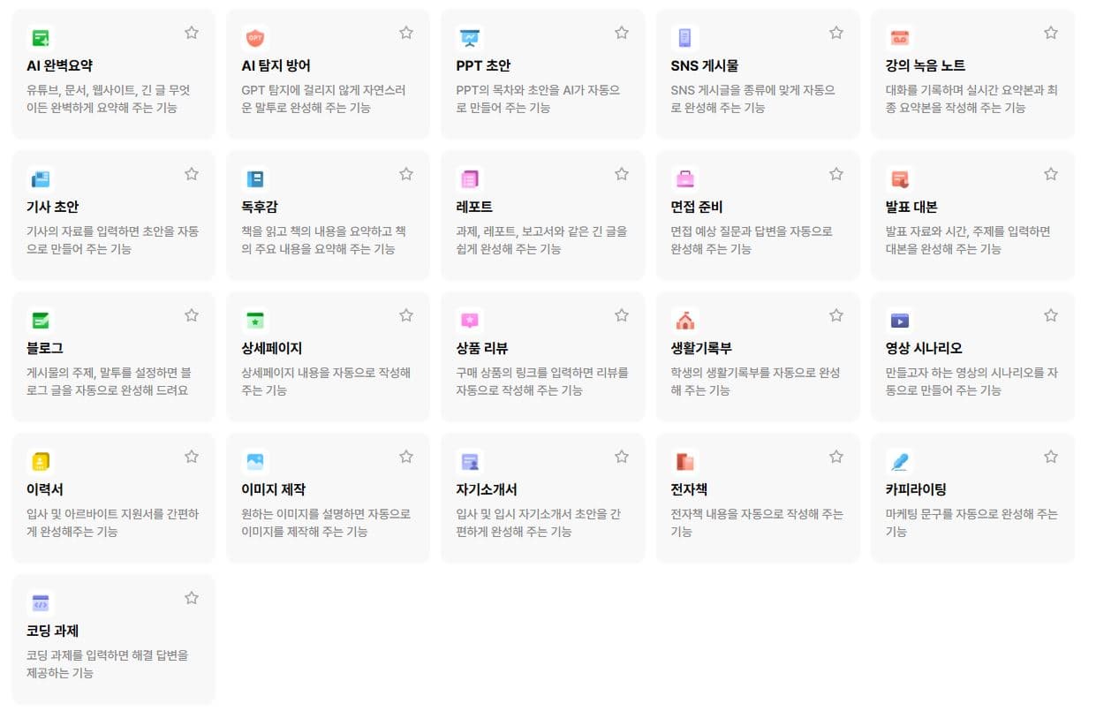Screen dimensions: 1119x711
Task: Click the SNS 게시물 phone icon
Action: point(684,37)
